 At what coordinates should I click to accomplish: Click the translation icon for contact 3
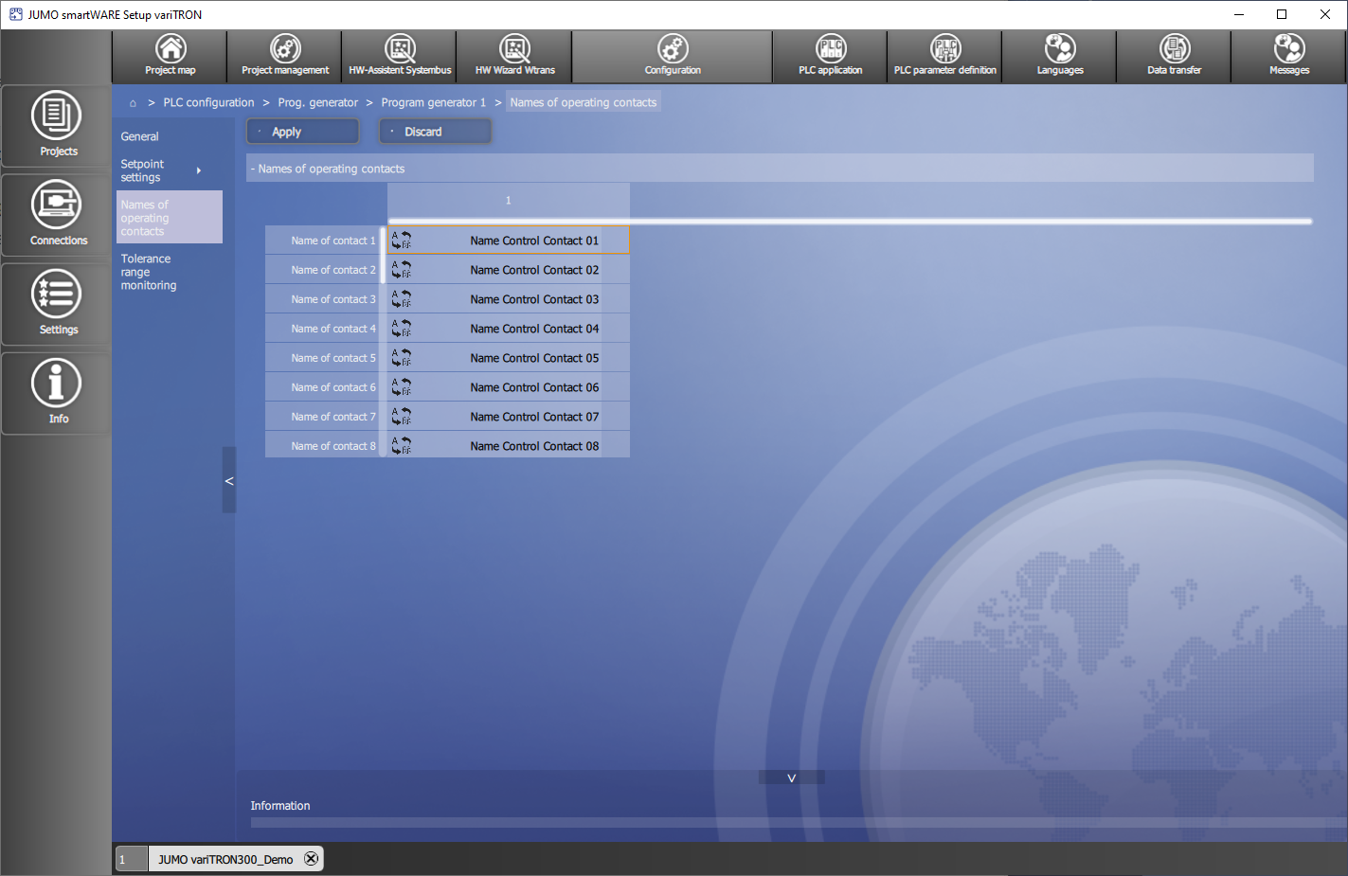click(x=402, y=299)
